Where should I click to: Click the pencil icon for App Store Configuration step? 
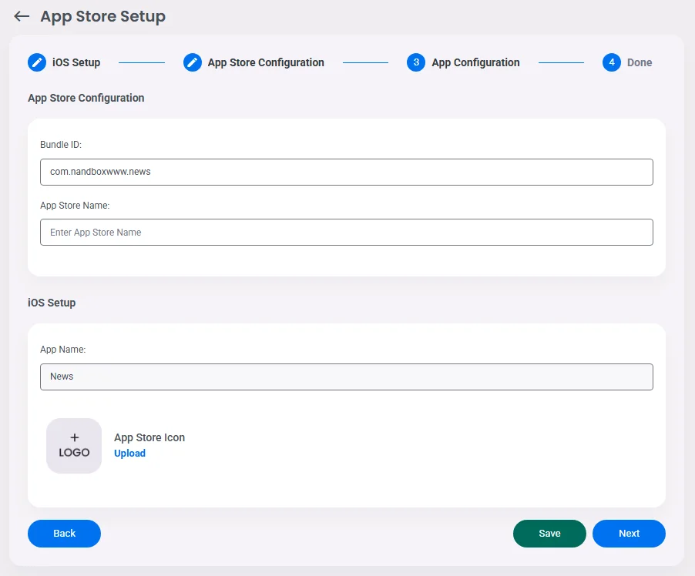point(193,62)
